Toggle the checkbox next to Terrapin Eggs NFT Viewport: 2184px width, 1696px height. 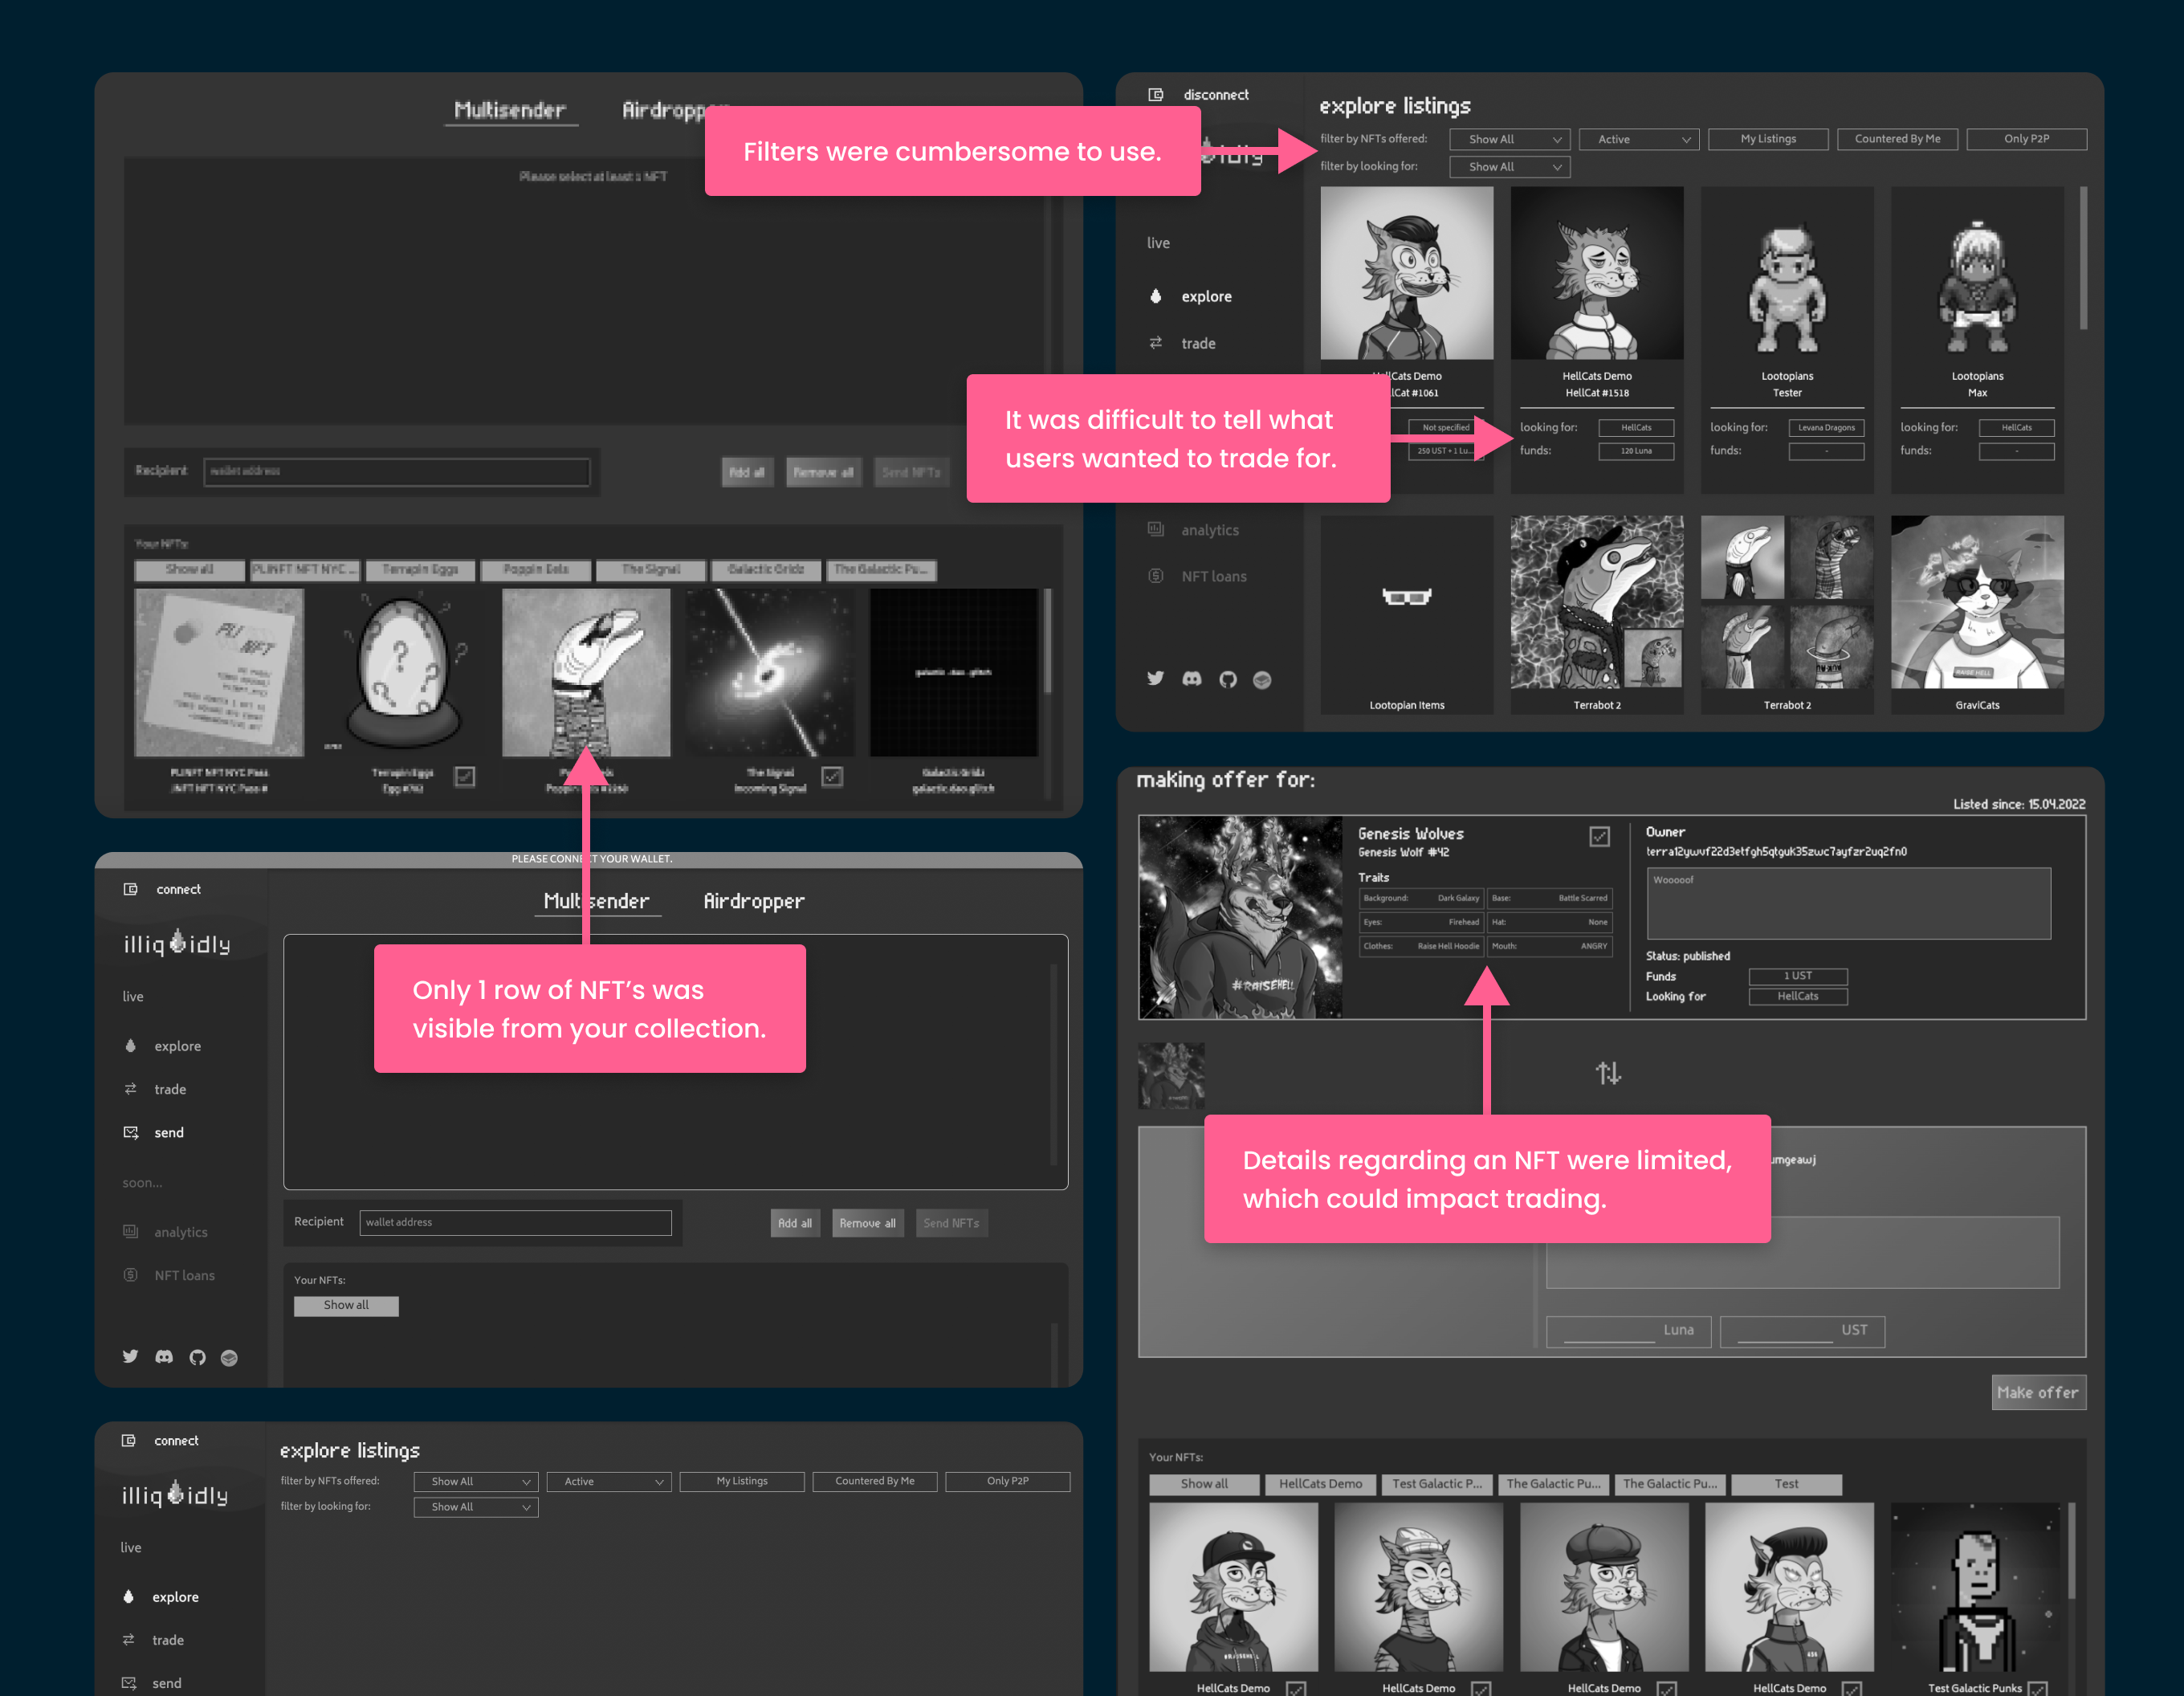tap(465, 776)
